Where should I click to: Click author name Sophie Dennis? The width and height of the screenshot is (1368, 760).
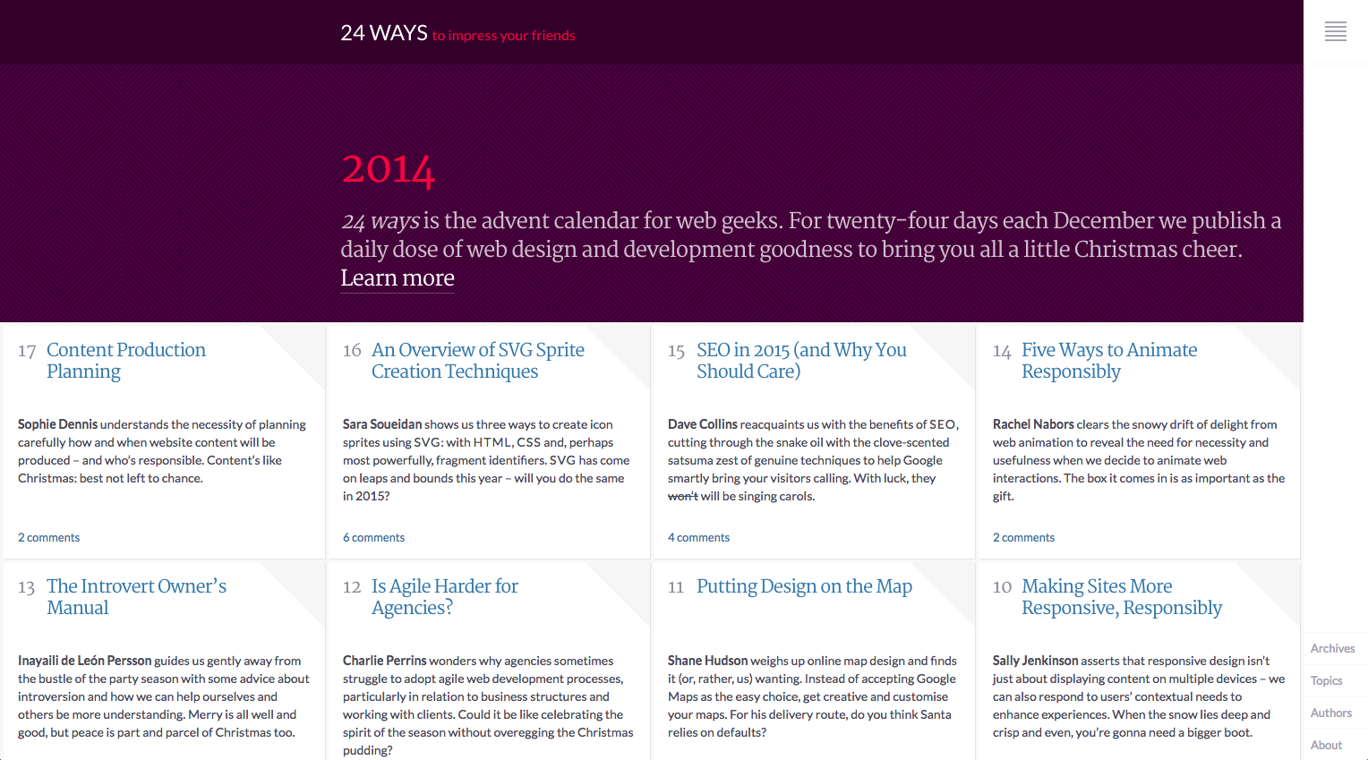57,424
